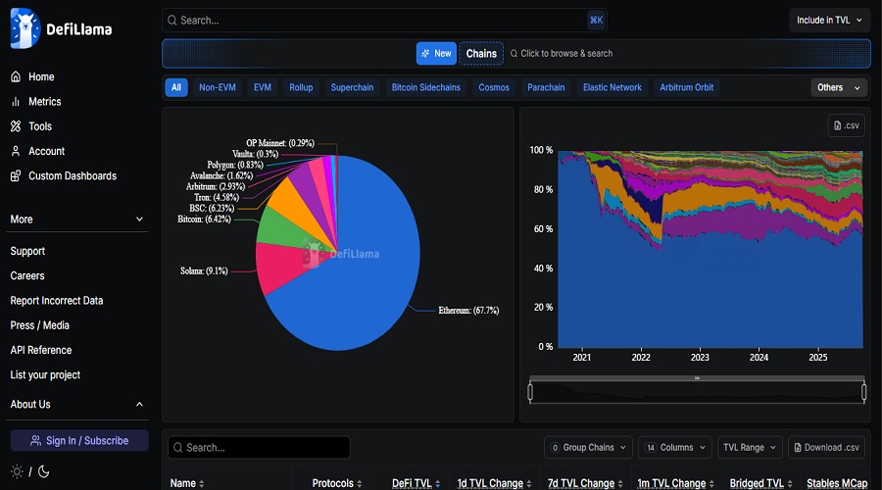This screenshot has width=882, height=490.
Task: Open the API Reference link
Action: 41,350
